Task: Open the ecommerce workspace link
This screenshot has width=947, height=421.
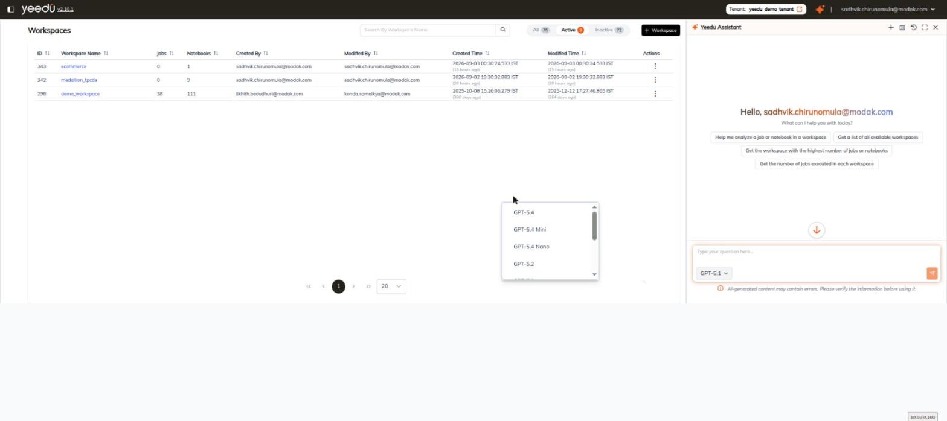Action: point(74,66)
